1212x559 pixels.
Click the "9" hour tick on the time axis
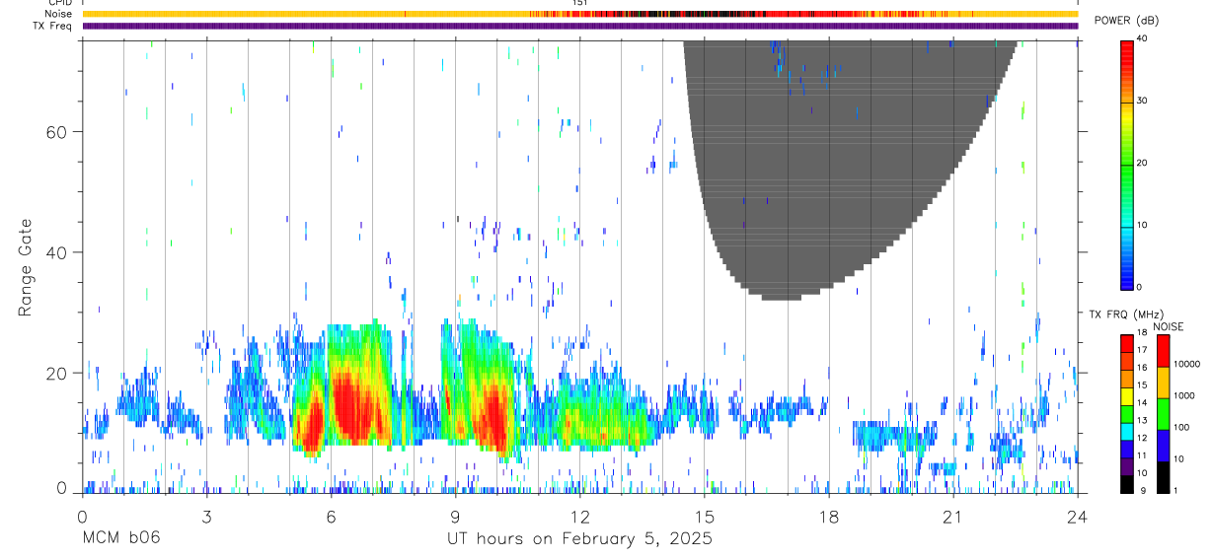[455, 517]
